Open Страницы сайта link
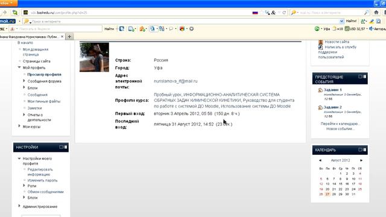 point(36,61)
